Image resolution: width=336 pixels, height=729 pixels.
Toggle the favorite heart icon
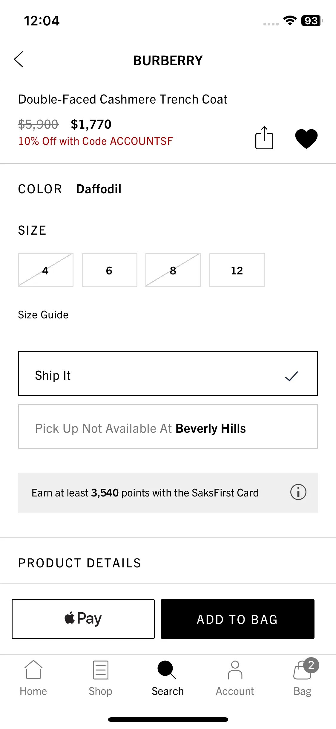[x=306, y=139]
